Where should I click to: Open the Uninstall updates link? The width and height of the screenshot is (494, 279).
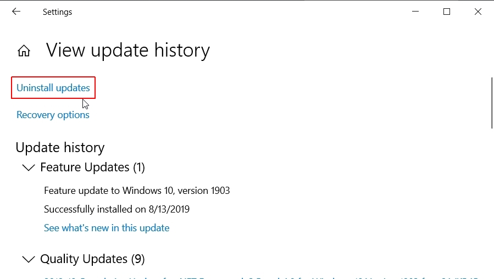(x=53, y=88)
